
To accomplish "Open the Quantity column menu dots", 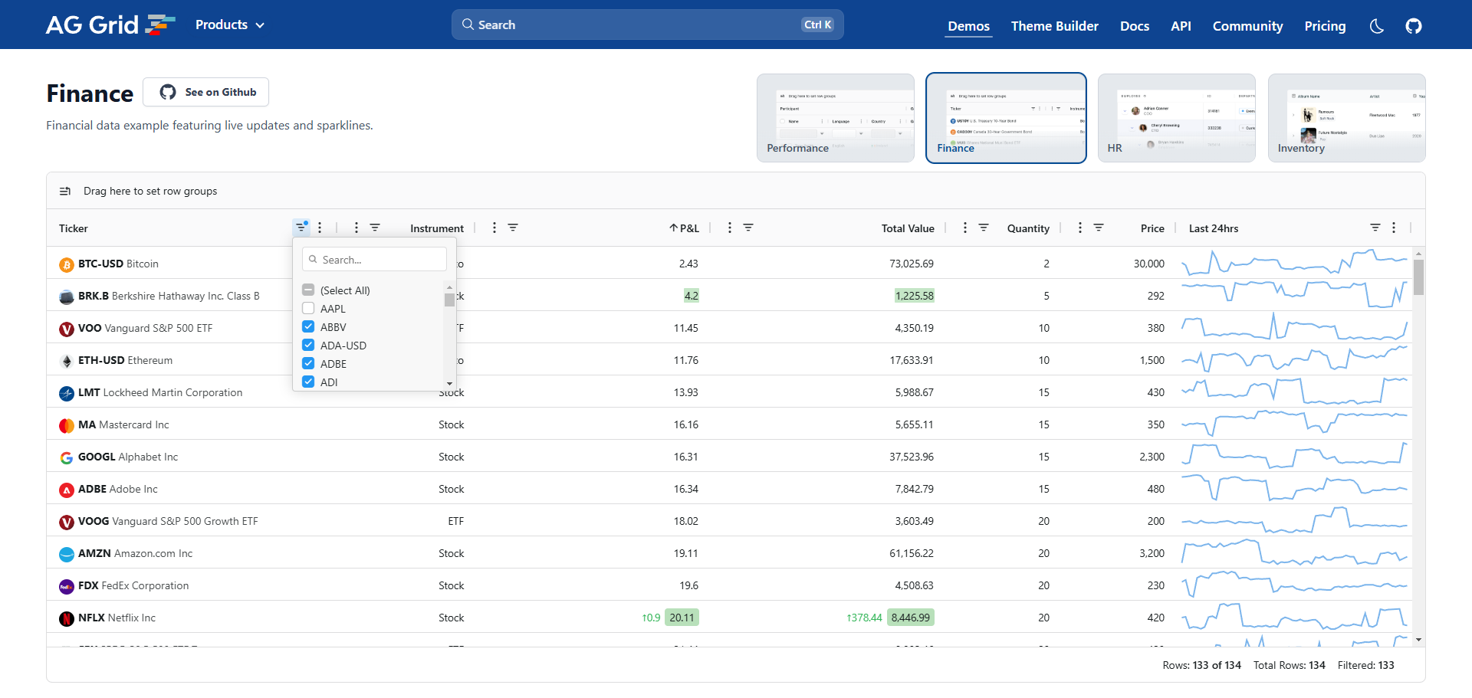I will 965,228.
